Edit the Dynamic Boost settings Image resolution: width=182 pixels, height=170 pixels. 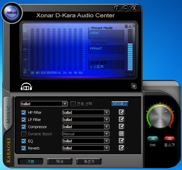[x=122, y=134]
